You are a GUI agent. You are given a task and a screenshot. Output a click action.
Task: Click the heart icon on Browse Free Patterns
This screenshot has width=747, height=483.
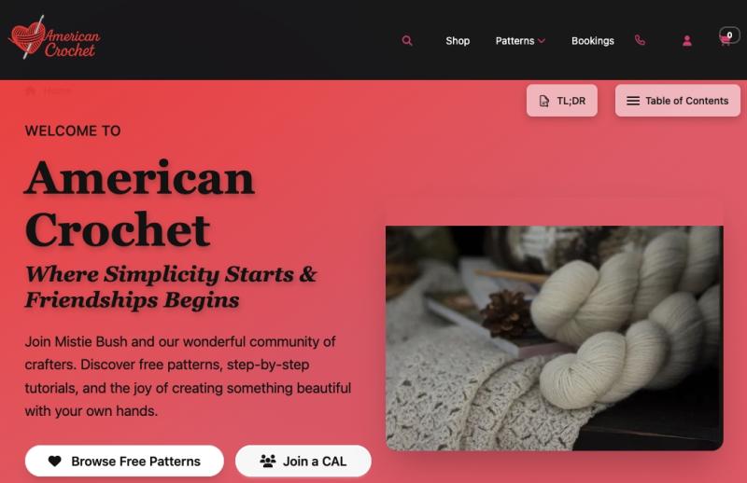55,461
